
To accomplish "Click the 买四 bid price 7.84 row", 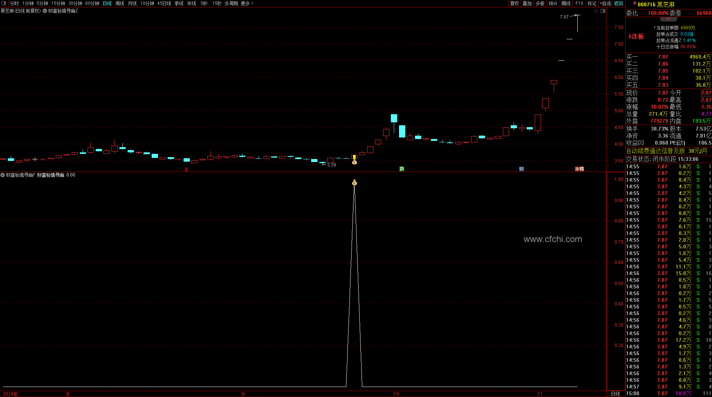I will click(668, 78).
